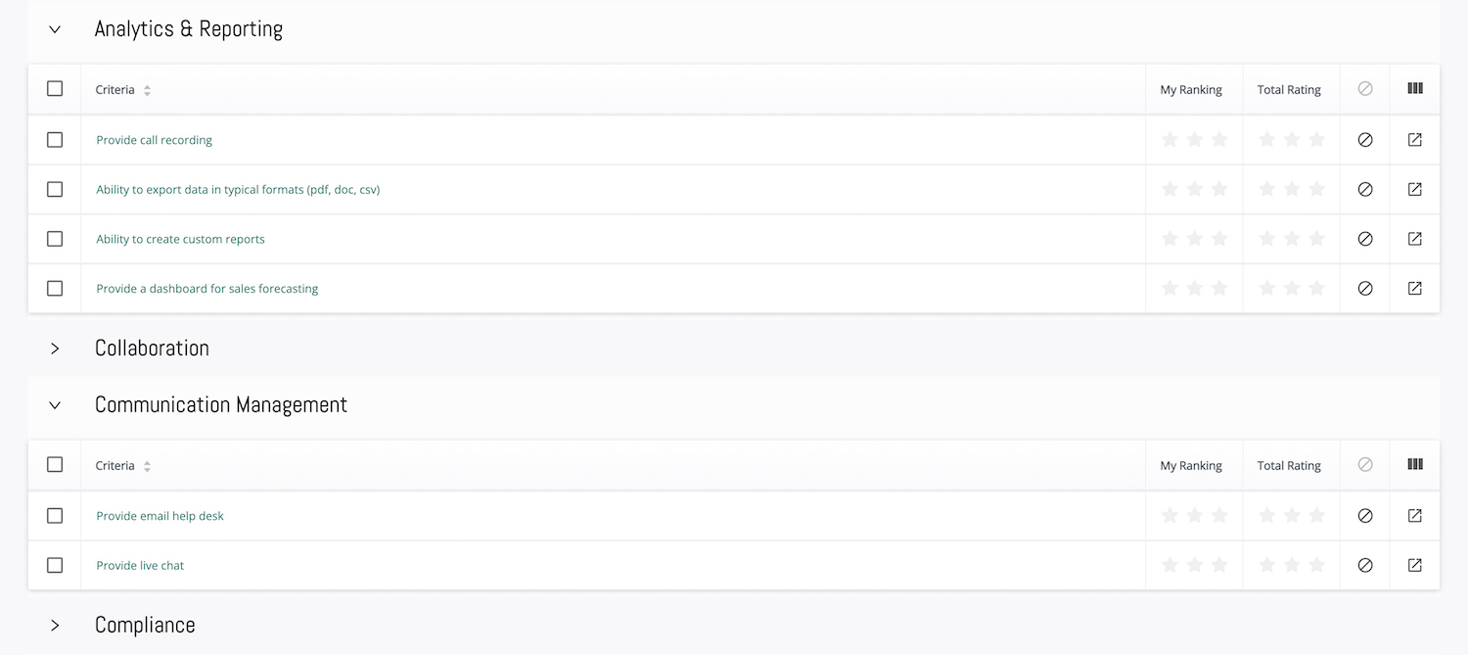Expand the Collaboration section
The width and height of the screenshot is (1468, 655).
55,349
